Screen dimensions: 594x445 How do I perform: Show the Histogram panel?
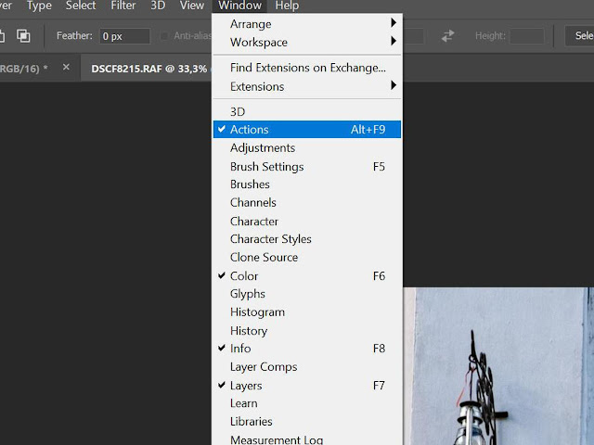pyautogui.click(x=307, y=312)
